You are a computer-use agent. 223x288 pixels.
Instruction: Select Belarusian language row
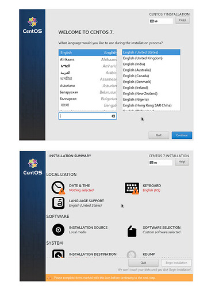[x=87, y=92]
